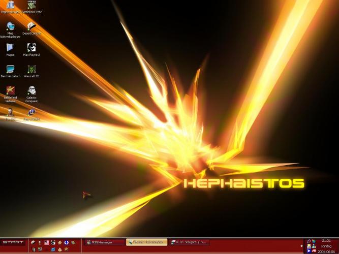339x254 pixels.
Task: Open the Papperskorgen recycle bin icon
Action: click(11, 6)
